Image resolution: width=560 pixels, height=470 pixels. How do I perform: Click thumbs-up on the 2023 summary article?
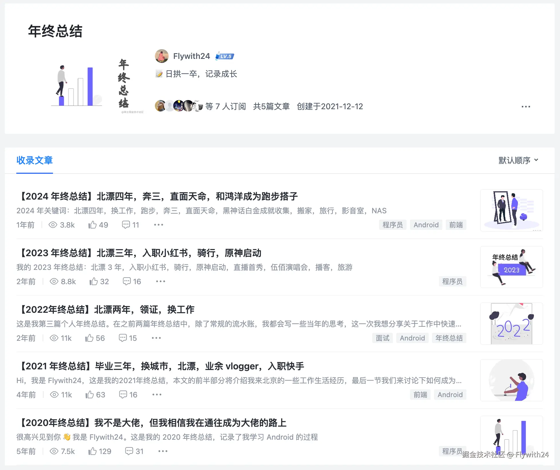pos(93,282)
